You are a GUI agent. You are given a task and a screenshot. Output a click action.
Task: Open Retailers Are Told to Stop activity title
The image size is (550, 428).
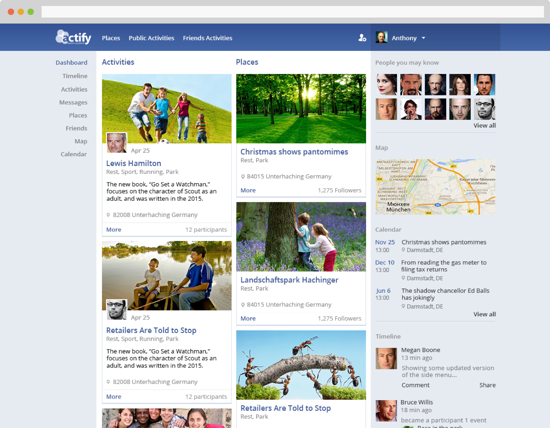coord(151,330)
